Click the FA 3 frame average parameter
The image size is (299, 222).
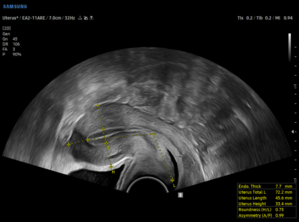8,49
